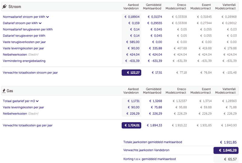
Task: Click Vattenfall Modelcontract header in Stroom table
Action: [225, 7]
